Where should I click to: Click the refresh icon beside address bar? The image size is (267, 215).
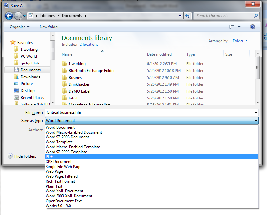pyautogui.click(x=188, y=16)
